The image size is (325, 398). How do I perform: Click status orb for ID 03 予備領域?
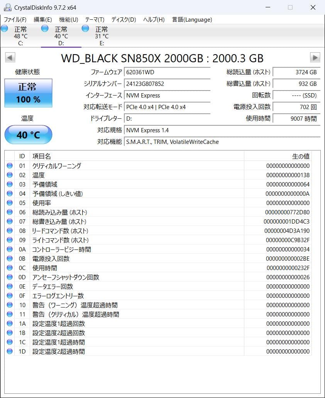coord(10,184)
